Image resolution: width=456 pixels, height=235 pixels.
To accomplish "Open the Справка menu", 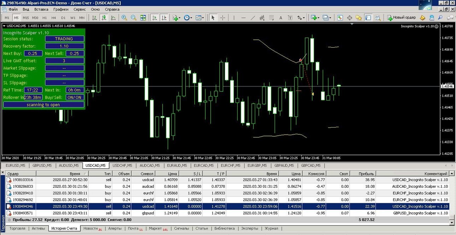I will tap(112, 9).
